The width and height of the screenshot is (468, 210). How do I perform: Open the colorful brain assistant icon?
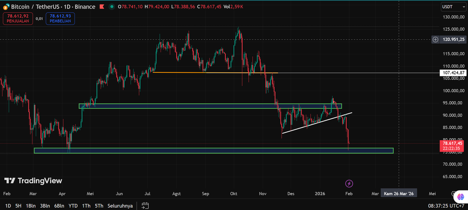coord(461,197)
